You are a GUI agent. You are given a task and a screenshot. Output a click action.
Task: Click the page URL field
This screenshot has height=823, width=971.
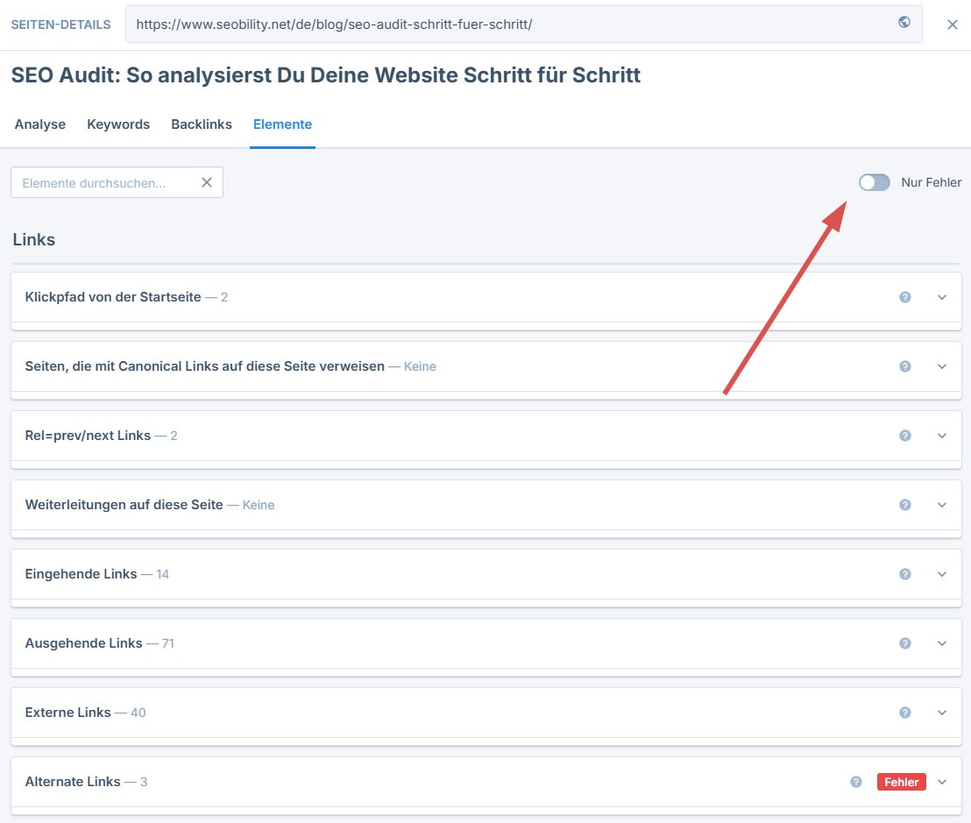(x=524, y=25)
